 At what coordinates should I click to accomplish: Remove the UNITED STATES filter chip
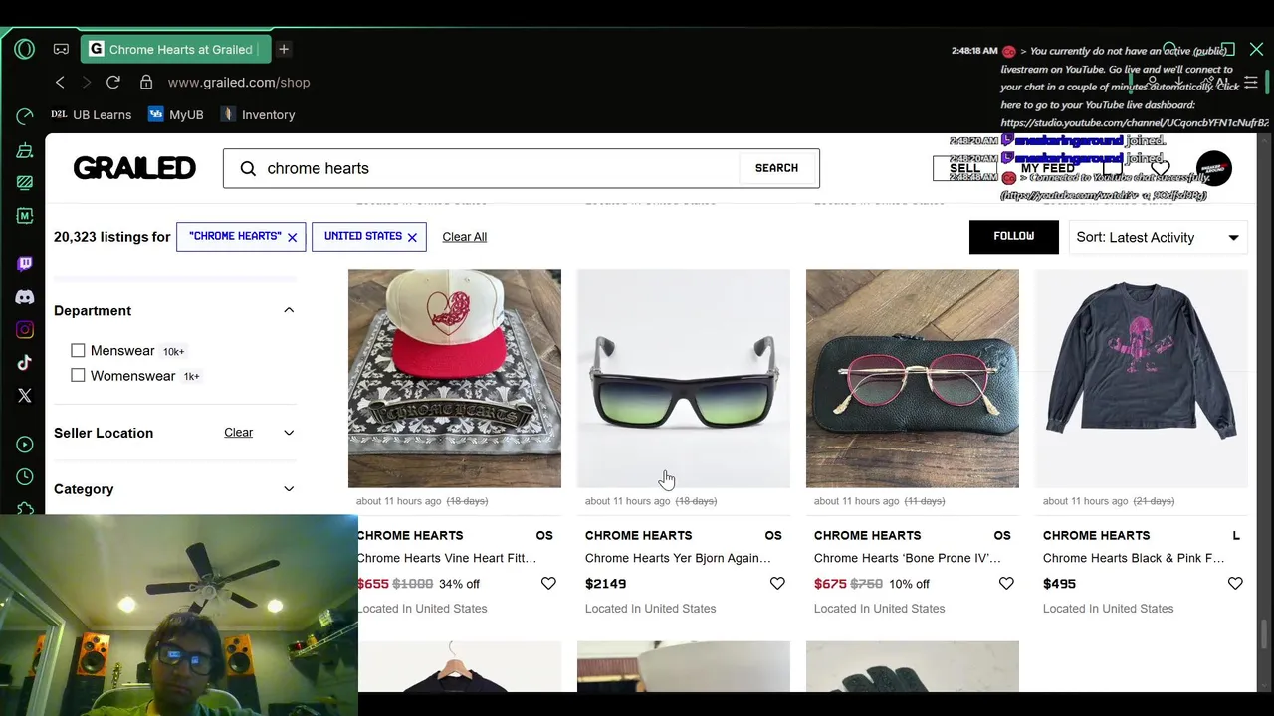pos(412,237)
